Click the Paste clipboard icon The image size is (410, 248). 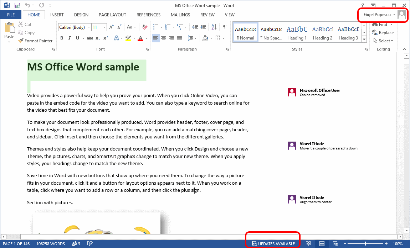pyautogui.click(x=9, y=28)
